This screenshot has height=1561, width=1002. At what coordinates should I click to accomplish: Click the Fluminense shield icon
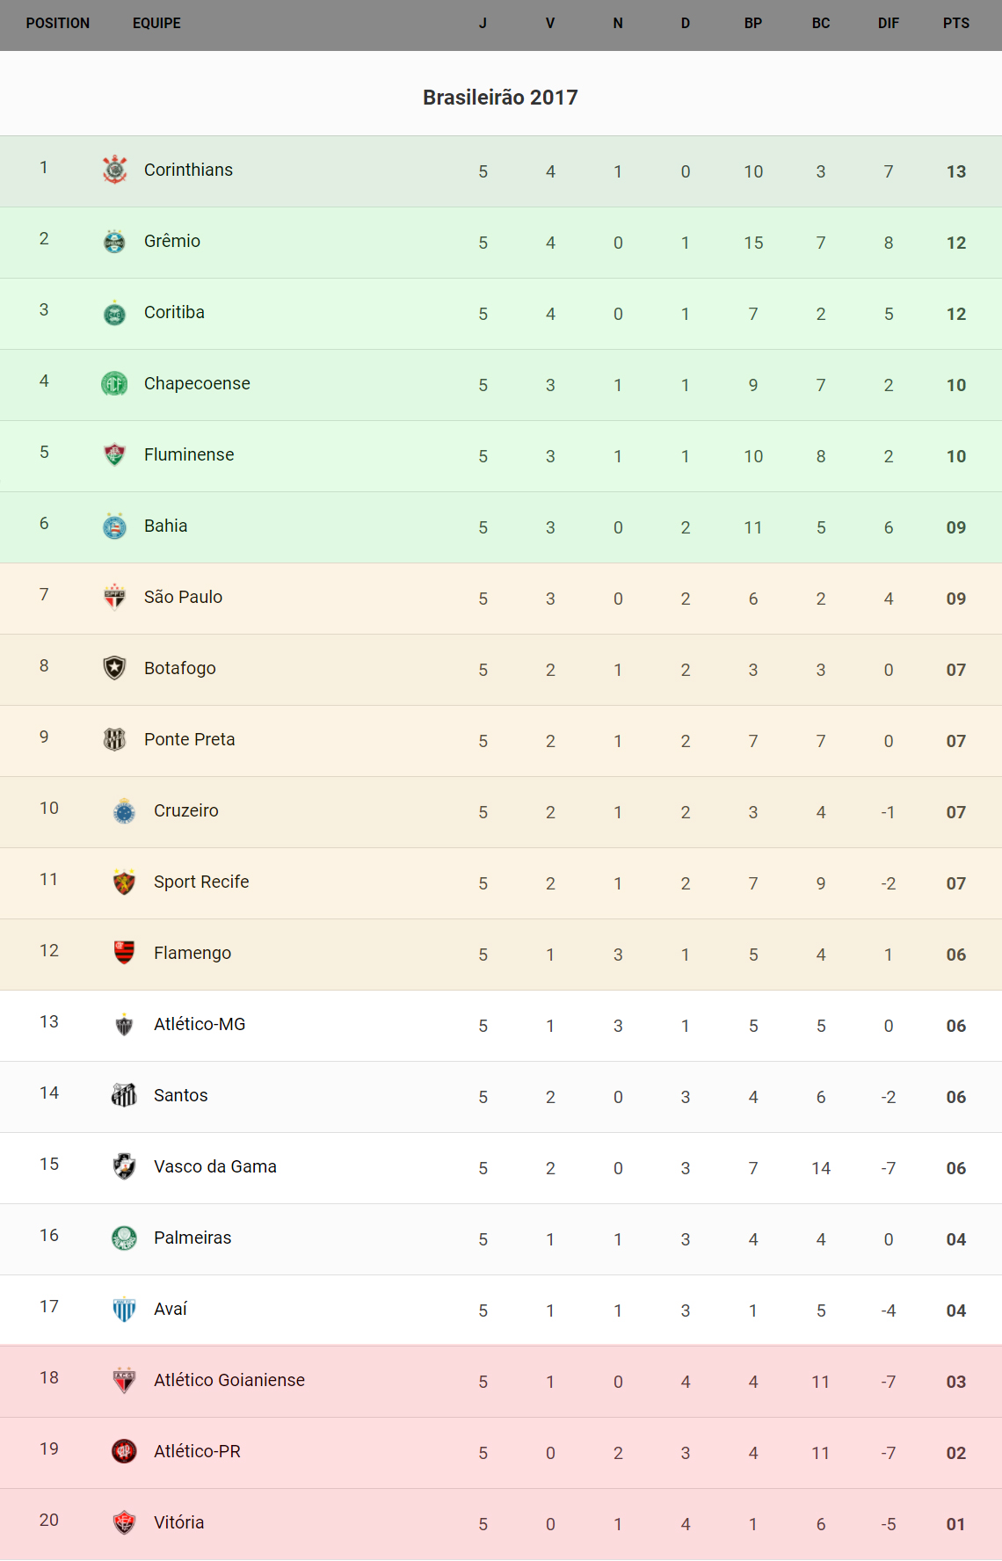pos(114,454)
